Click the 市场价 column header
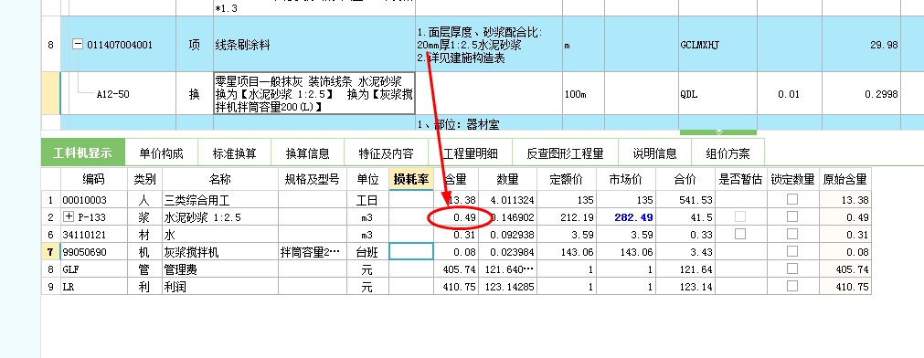 [x=626, y=179]
